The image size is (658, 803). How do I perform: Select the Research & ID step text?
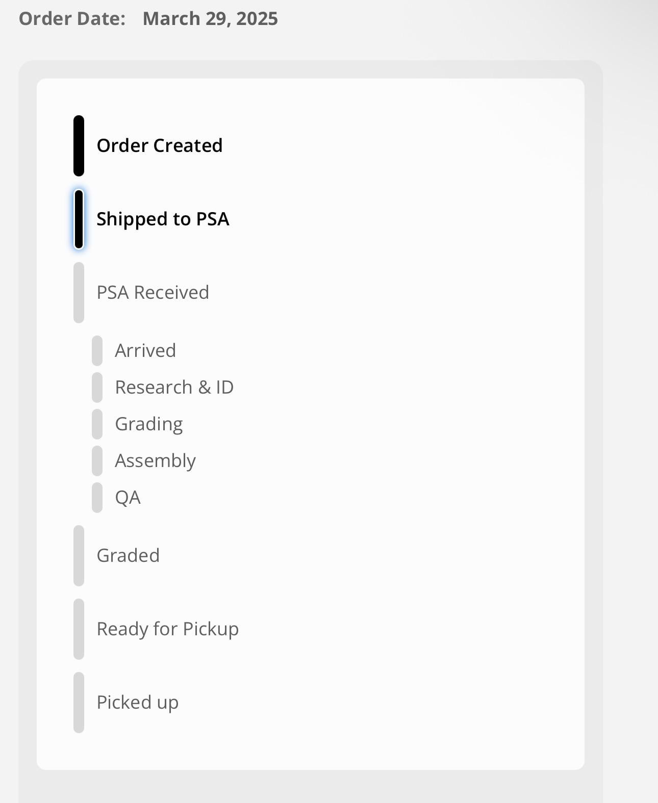[x=174, y=387]
